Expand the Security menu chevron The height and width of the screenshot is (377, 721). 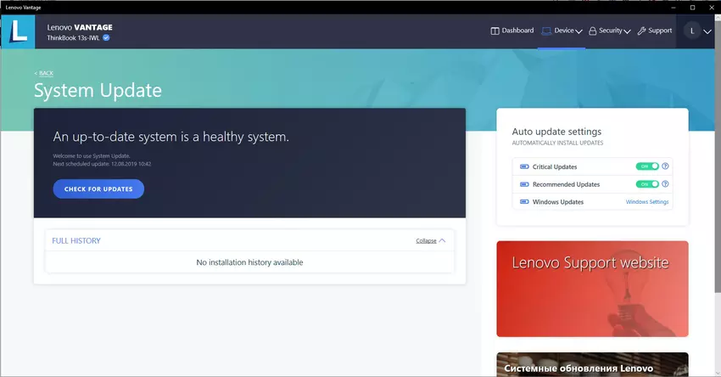[x=628, y=31]
